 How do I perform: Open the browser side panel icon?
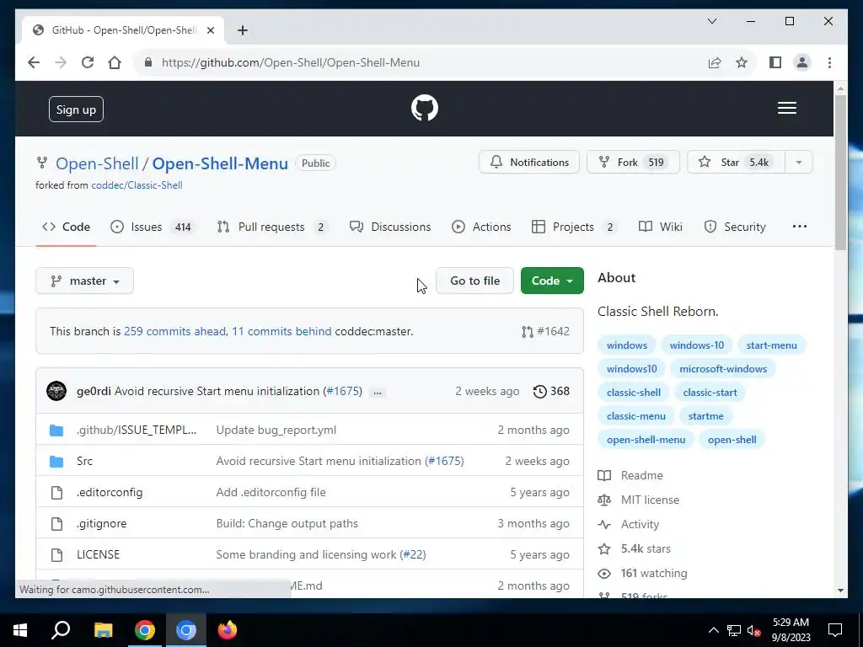pyautogui.click(x=775, y=62)
